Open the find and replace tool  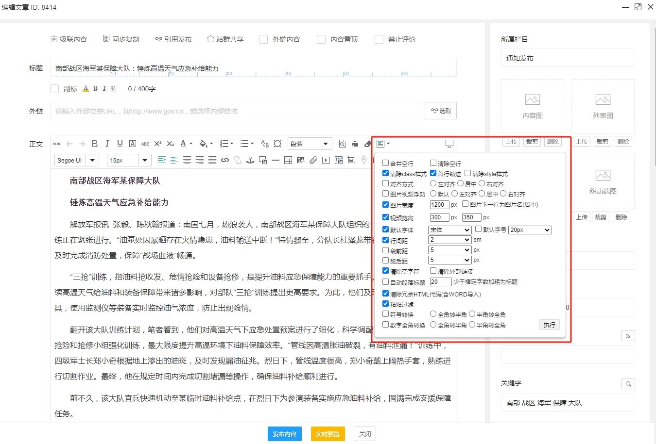point(343,144)
